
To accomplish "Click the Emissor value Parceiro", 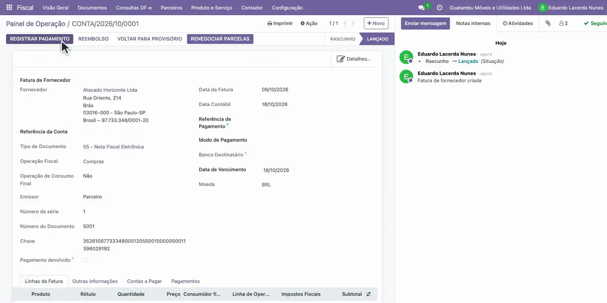I will (x=92, y=196).
